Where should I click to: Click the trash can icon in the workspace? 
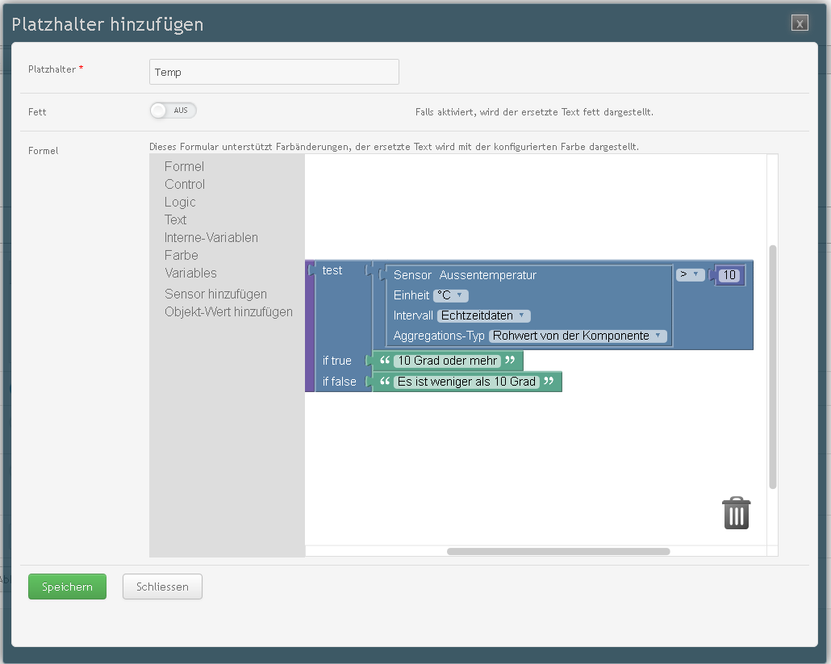(736, 512)
